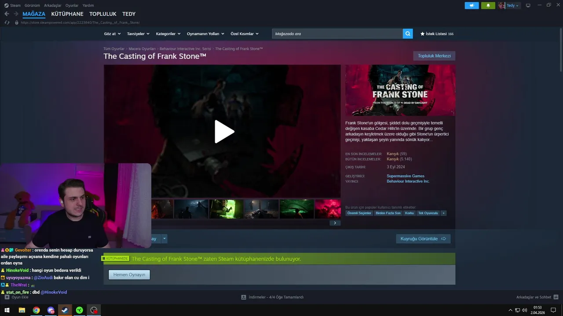Click the star icon beside İstek Listesi
Screen dimensions: 563x316
click(422, 34)
